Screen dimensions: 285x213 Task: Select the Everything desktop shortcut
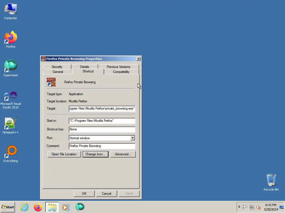11,154
